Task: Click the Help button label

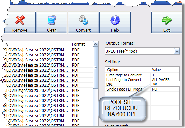Action: 115,30
